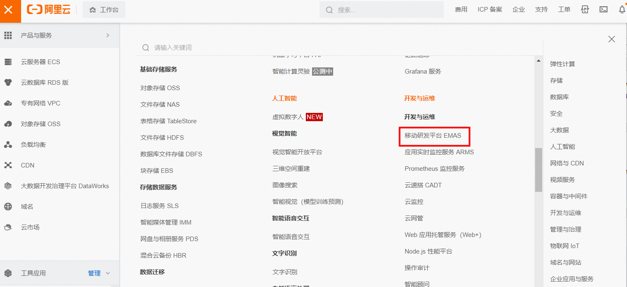This screenshot has height=287, width=627.
Task: Open 表格存储 TableStore
Action: click(x=168, y=121)
